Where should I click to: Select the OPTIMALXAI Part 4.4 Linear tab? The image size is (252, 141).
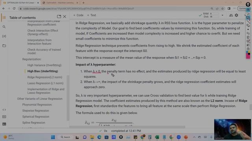(20, 3)
